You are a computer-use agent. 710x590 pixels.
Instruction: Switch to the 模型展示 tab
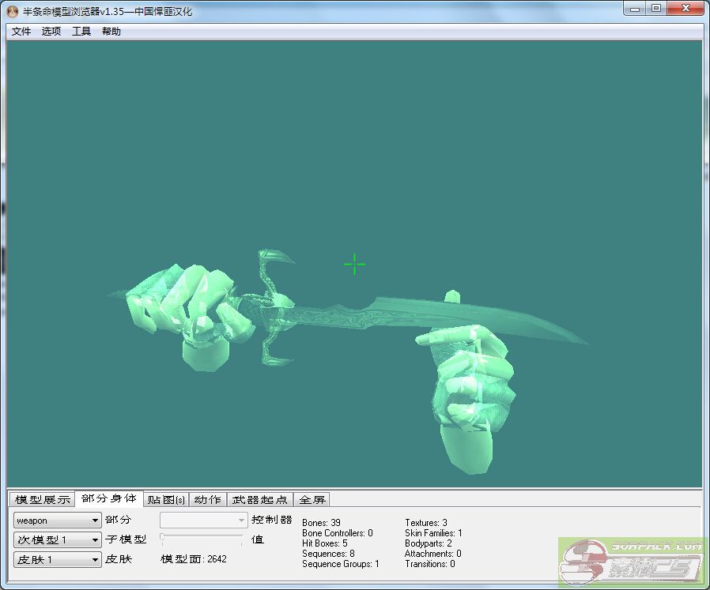tap(43, 500)
